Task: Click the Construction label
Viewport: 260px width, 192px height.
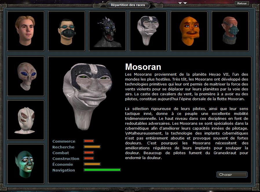Action: point(66,159)
